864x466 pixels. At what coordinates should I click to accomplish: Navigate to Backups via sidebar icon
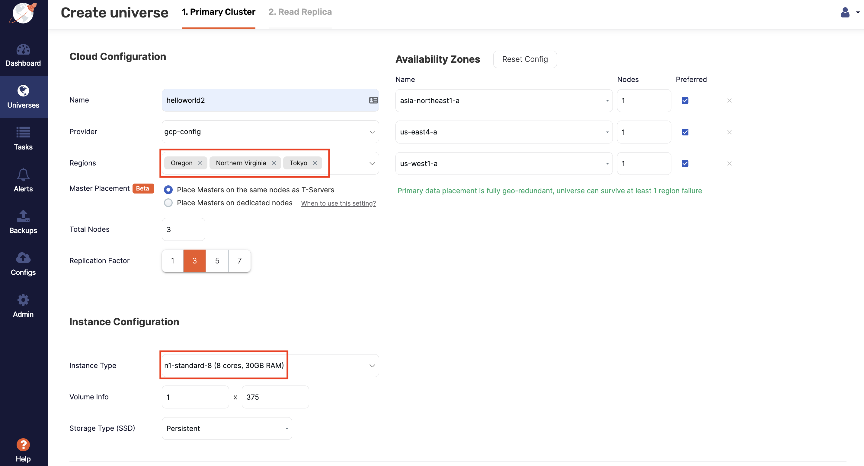(23, 222)
